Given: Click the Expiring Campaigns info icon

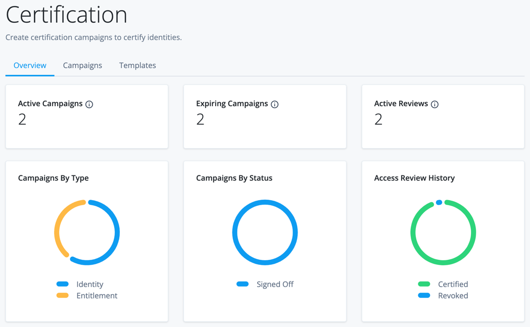Looking at the screenshot, I should tap(274, 104).
